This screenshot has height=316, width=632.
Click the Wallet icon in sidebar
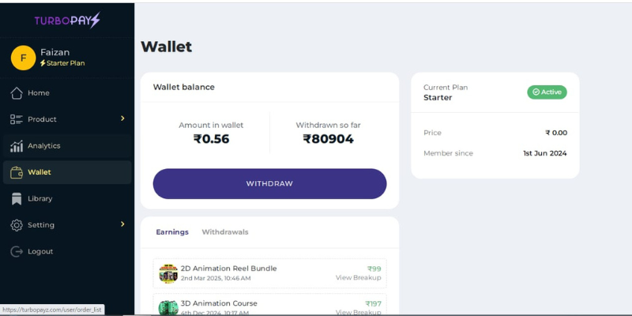pyautogui.click(x=17, y=172)
